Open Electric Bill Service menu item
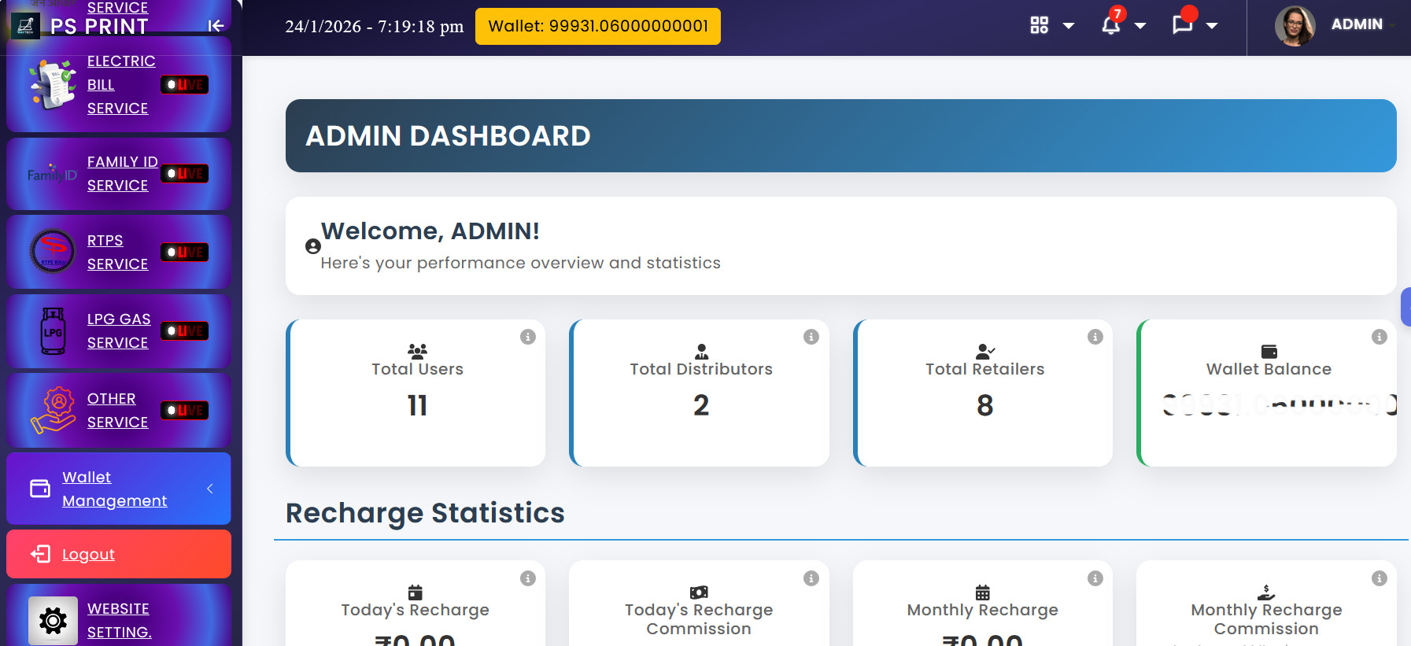Image resolution: width=1411 pixels, height=646 pixels. tap(120, 84)
